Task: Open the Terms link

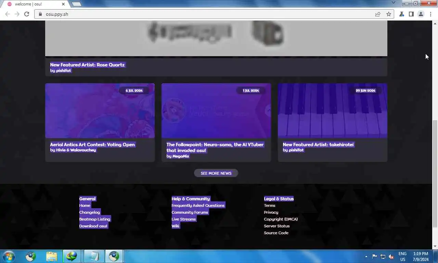Action: pos(270,205)
